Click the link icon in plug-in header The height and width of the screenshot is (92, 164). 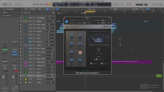[109, 23]
